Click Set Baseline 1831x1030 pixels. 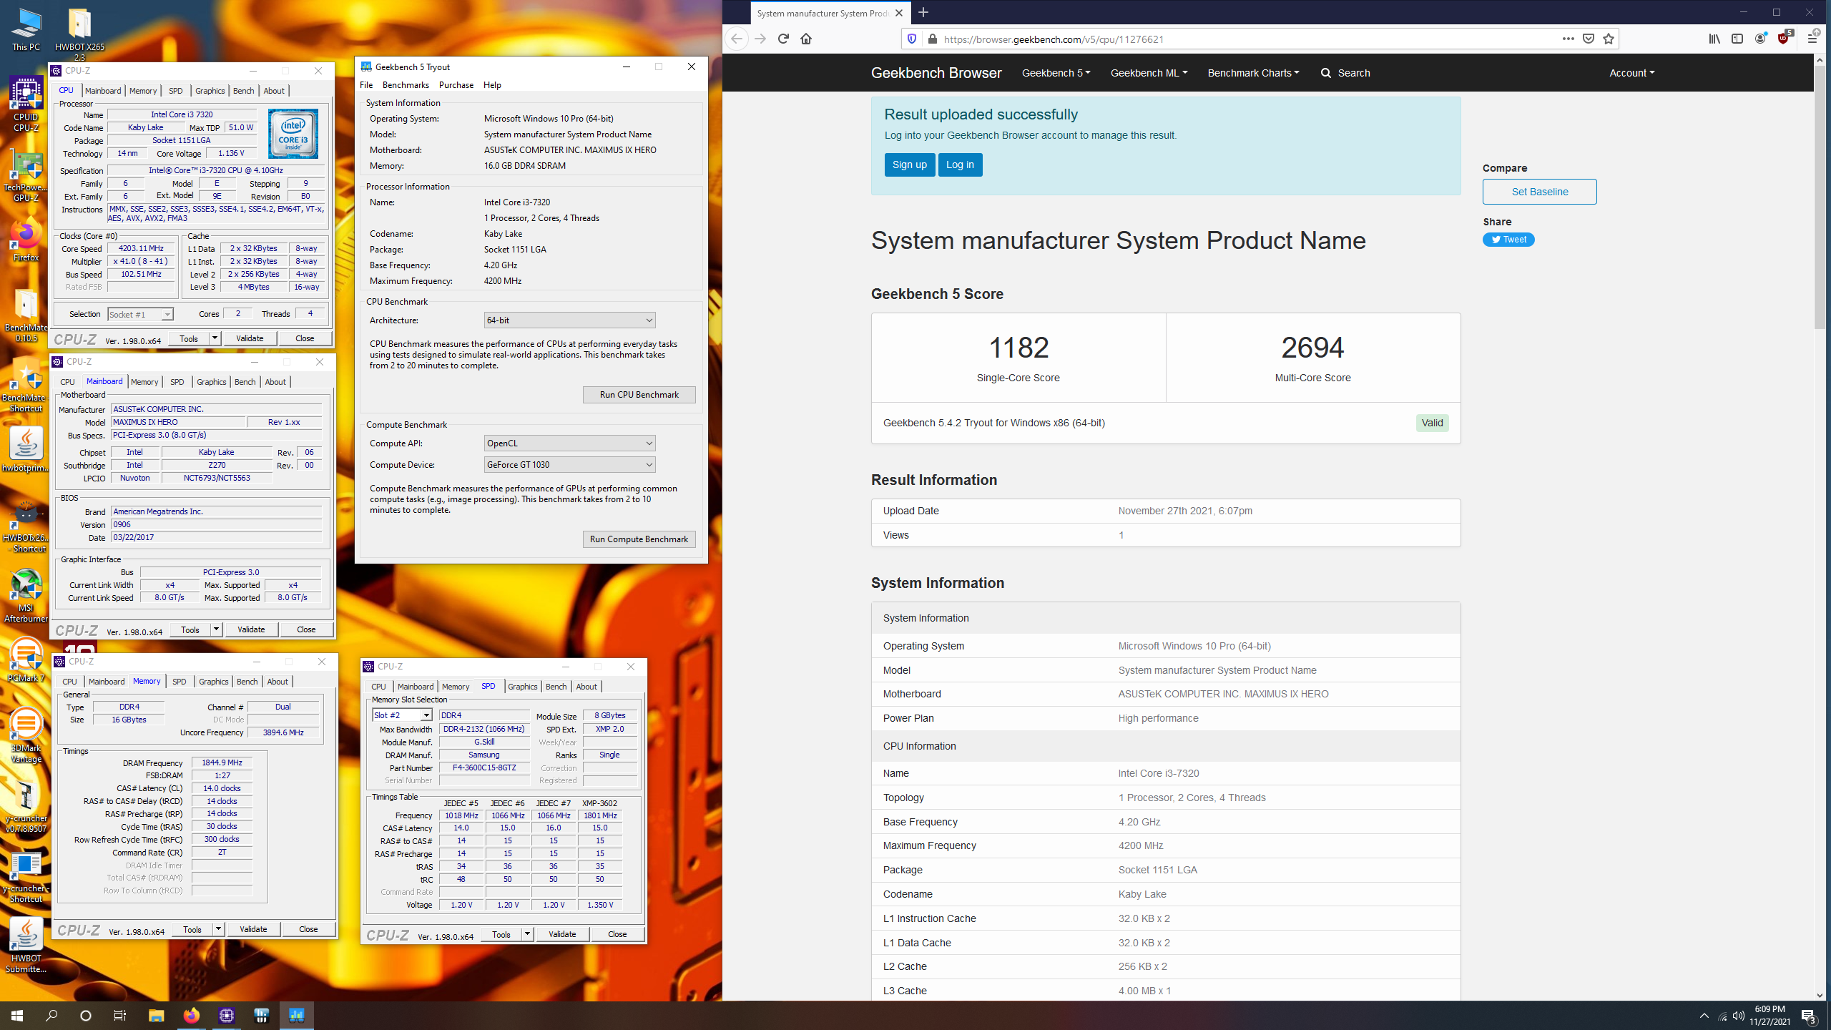1539,192
